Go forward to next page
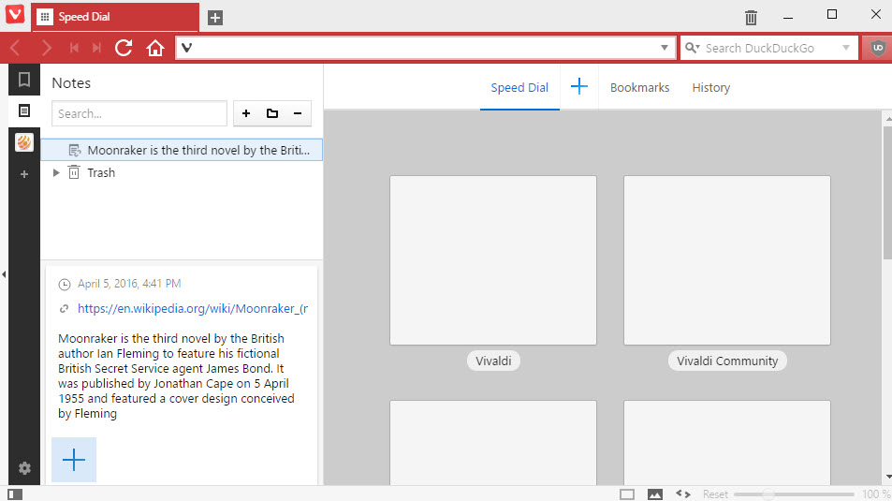 [47, 48]
